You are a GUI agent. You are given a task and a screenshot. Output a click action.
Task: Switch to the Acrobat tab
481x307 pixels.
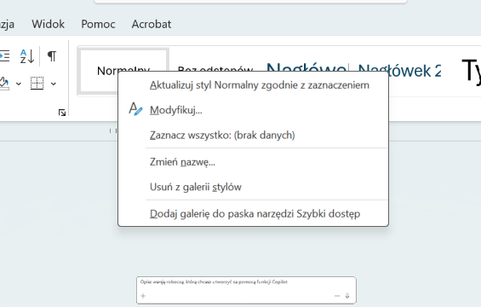(x=152, y=24)
